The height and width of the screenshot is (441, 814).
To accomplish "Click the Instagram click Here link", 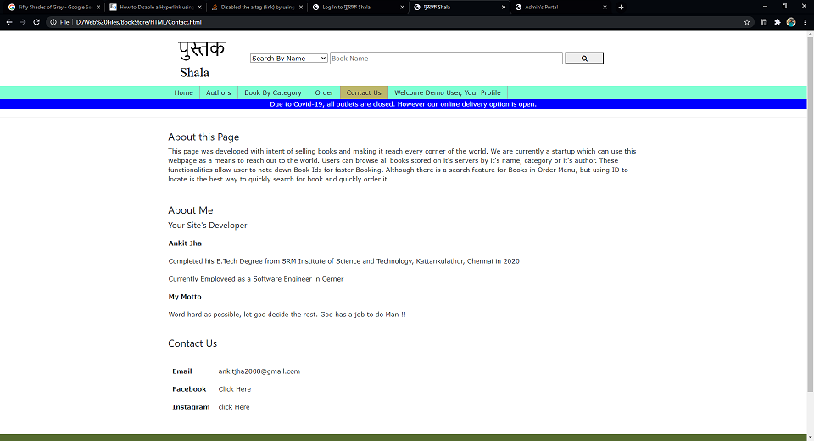I will pos(234,407).
